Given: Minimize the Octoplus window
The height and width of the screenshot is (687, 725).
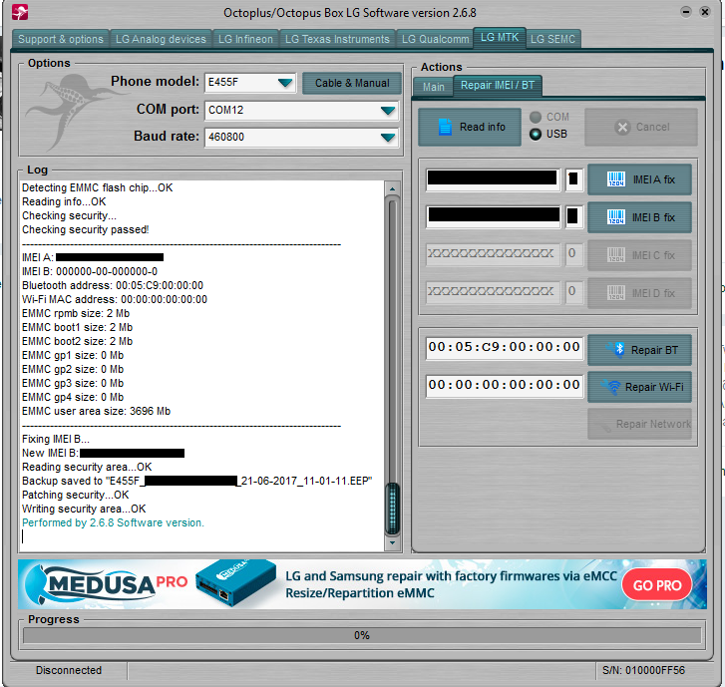Looking at the screenshot, I should (686, 12).
